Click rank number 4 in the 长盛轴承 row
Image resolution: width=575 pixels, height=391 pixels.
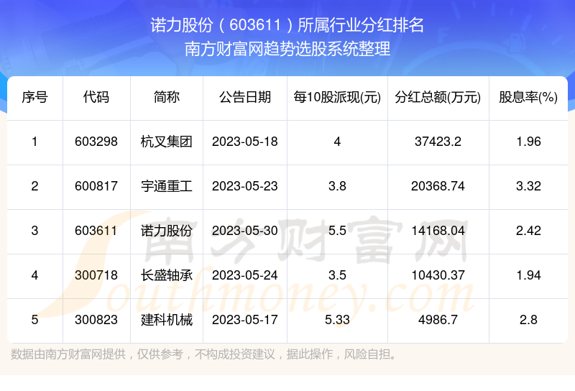34,275
